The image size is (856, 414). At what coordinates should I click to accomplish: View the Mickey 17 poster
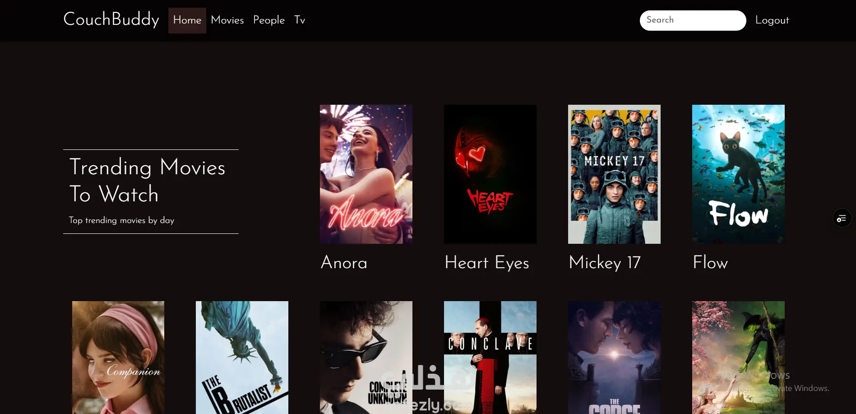(614, 174)
